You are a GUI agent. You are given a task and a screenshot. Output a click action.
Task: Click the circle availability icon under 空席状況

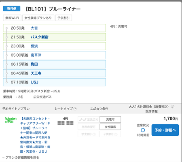(143, 130)
